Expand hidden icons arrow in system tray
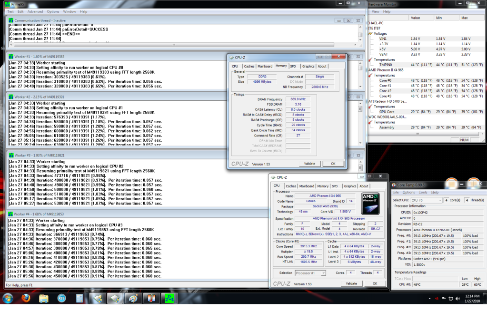The height and width of the screenshot is (331, 487). [x=431, y=299]
